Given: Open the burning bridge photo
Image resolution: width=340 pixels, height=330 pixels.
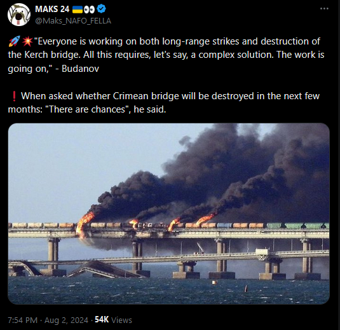Looking at the screenshot, I should click(168, 214).
